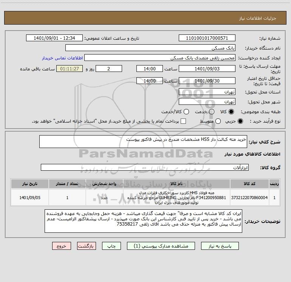Click the نام دستگاه خریدار field بانک مسکن
The height and width of the screenshot is (282, 291).
click(150, 48)
